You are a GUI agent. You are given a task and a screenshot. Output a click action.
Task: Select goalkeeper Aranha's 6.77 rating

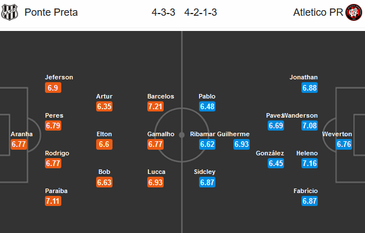[x=19, y=144]
